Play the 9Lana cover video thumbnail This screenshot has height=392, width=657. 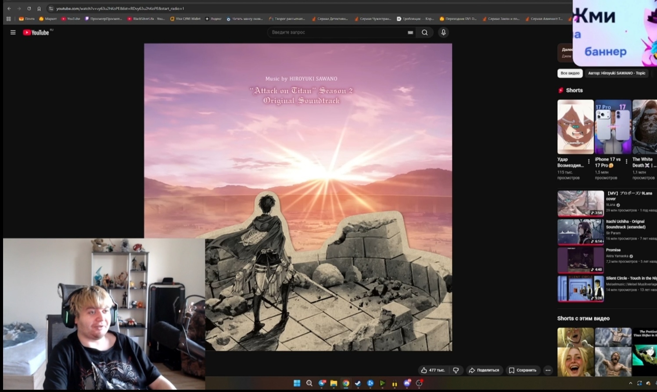(581, 203)
